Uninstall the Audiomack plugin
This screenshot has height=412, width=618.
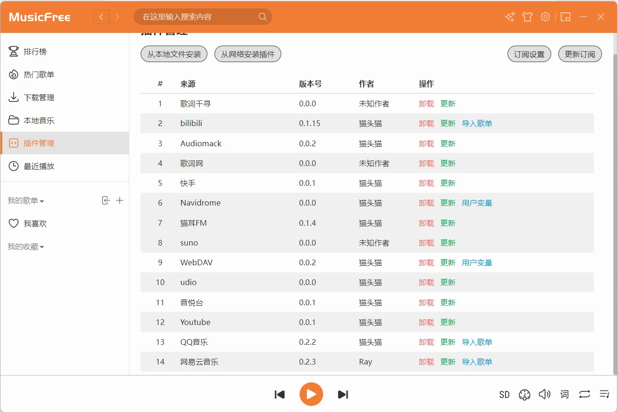point(427,143)
